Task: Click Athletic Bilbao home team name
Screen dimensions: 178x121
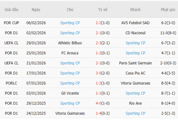Action: 70,43
